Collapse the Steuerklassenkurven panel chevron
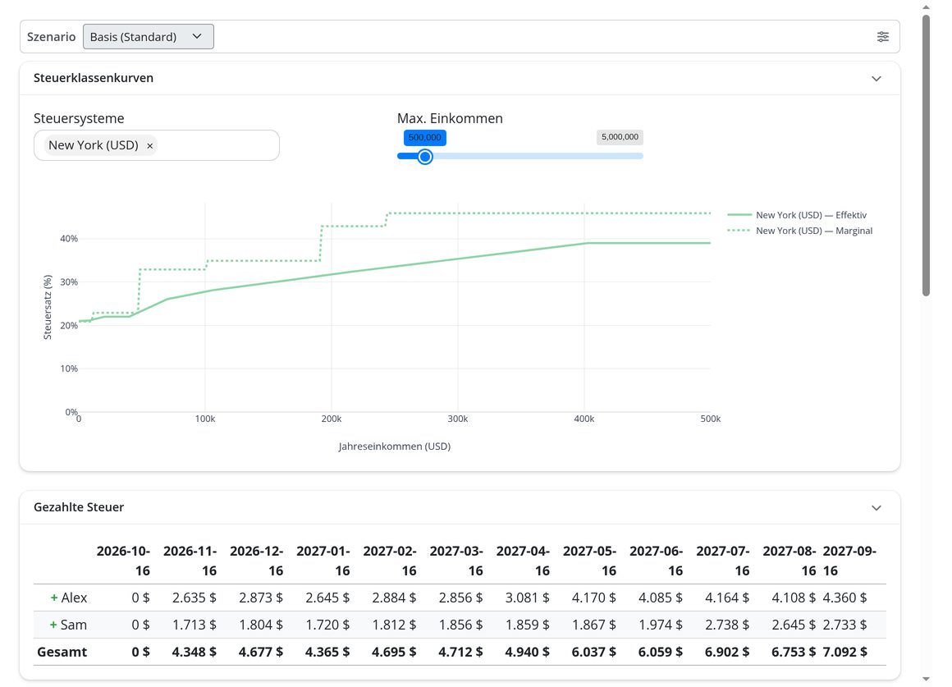952x687 pixels. [x=876, y=78]
